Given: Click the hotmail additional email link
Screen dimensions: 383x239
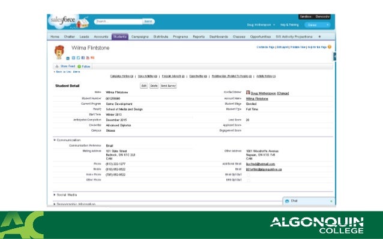Looking at the screenshot, I should point(261,164).
